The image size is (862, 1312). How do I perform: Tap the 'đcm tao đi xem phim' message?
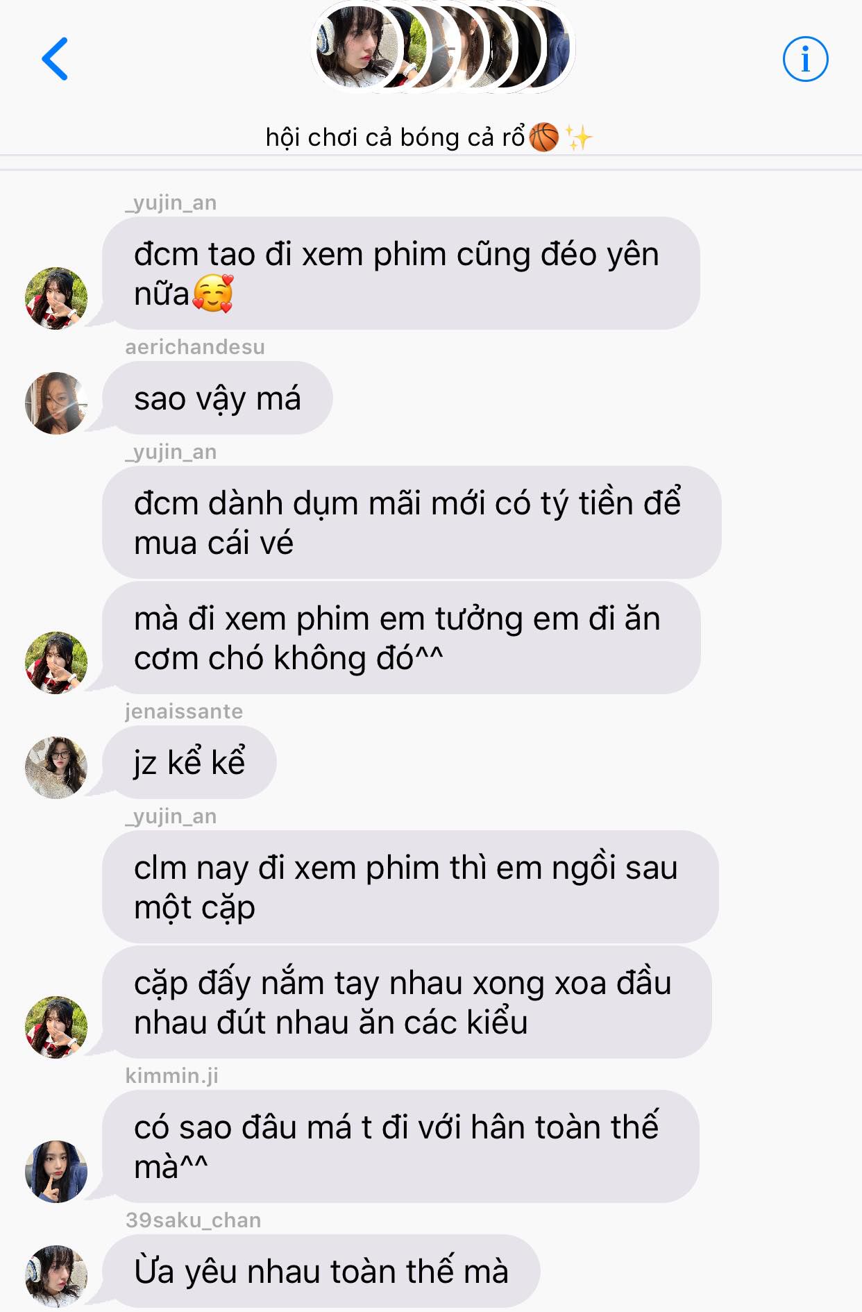(x=400, y=273)
